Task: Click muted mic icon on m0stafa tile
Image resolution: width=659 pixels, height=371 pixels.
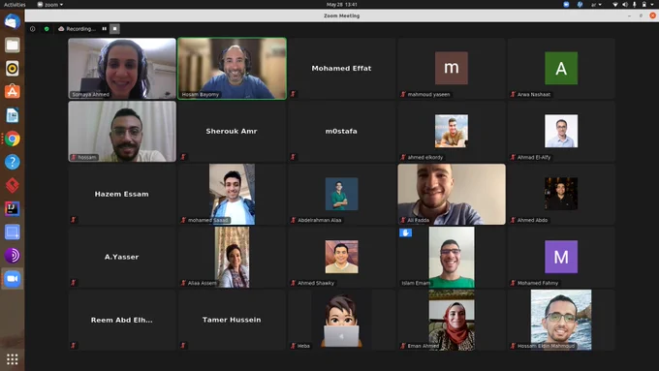Action: point(294,157)
